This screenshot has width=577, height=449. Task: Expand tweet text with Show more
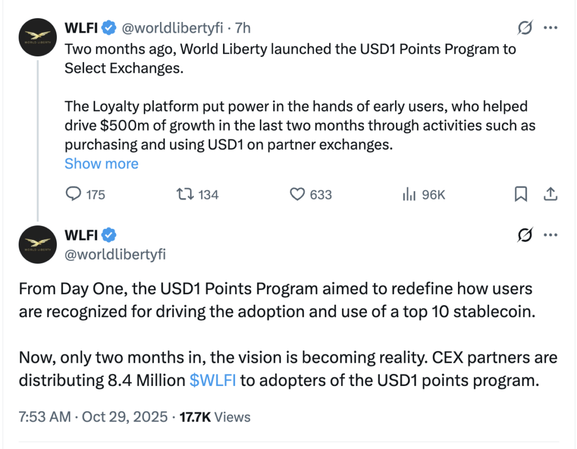[x=101, y=163]
